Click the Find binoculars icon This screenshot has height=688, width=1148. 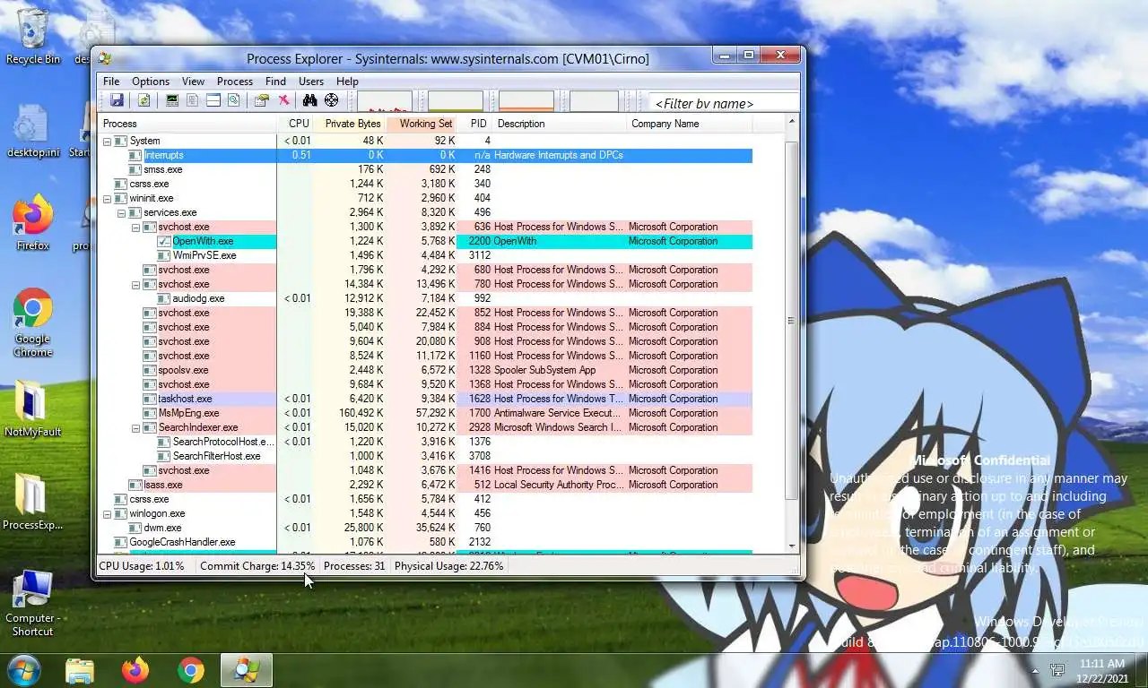(x=310, y=100)
